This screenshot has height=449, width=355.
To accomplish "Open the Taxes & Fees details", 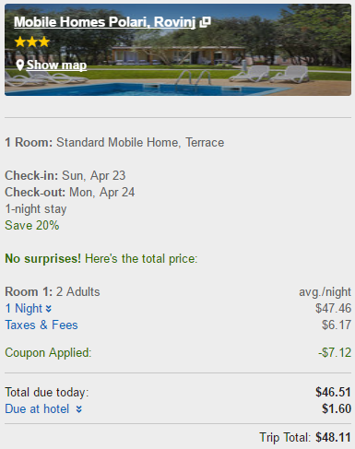I will [41, 325].
